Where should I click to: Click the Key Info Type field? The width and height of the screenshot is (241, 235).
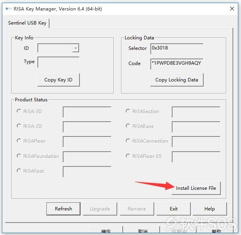pos(58,62)
